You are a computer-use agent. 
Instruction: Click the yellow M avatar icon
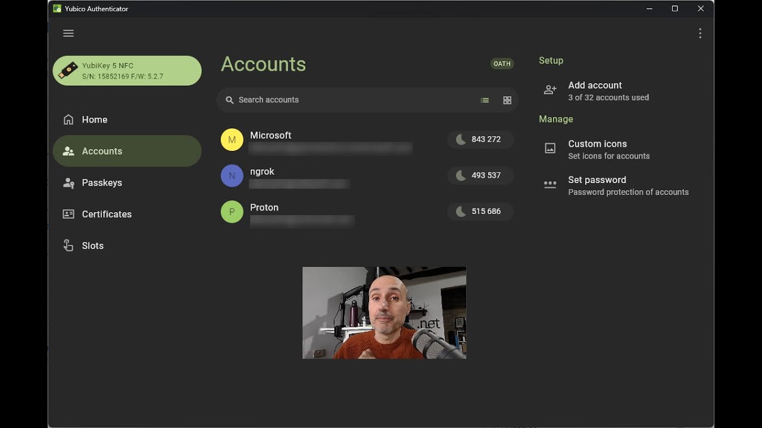point(232,140)
